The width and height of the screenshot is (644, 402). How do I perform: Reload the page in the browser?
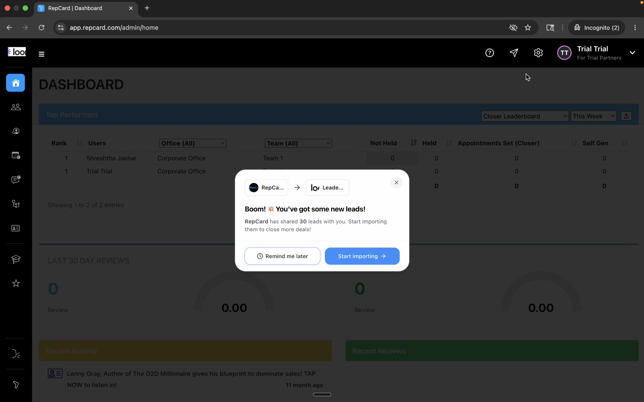coord(42,28)
